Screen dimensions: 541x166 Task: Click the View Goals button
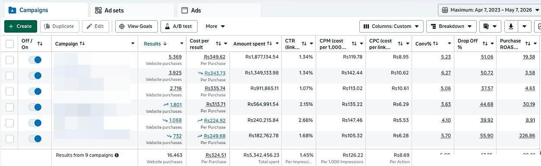point(136,26)
